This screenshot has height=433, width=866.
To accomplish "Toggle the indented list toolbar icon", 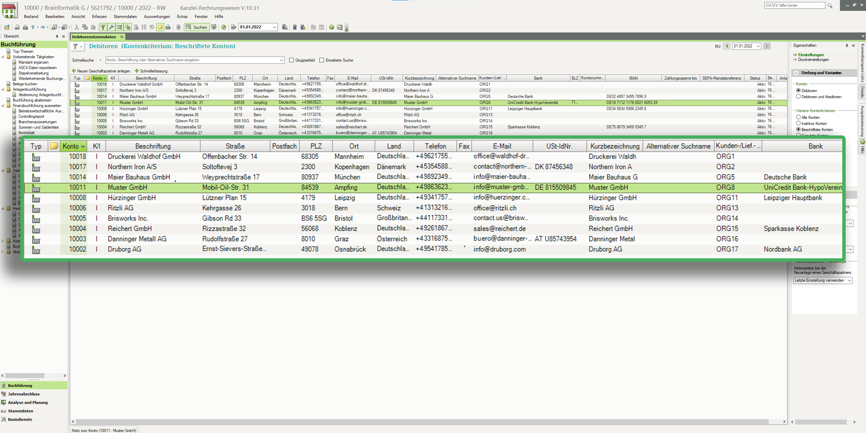I will click(119, 27).
